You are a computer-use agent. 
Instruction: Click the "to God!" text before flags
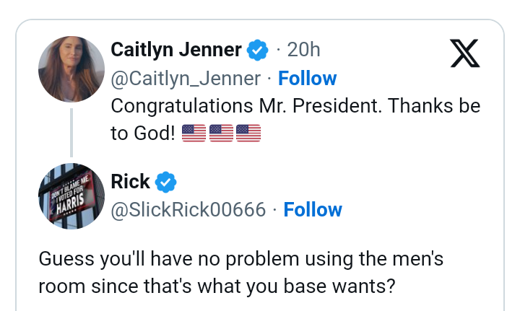(142, 133)
